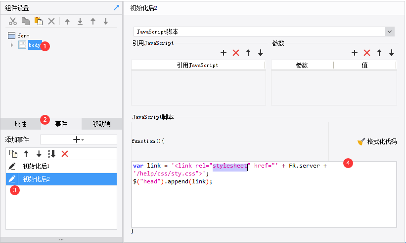Click the move-to-bottom icon in component toolbar
The height and width of the screenshot is (243, 406).
tap(80, 21)
